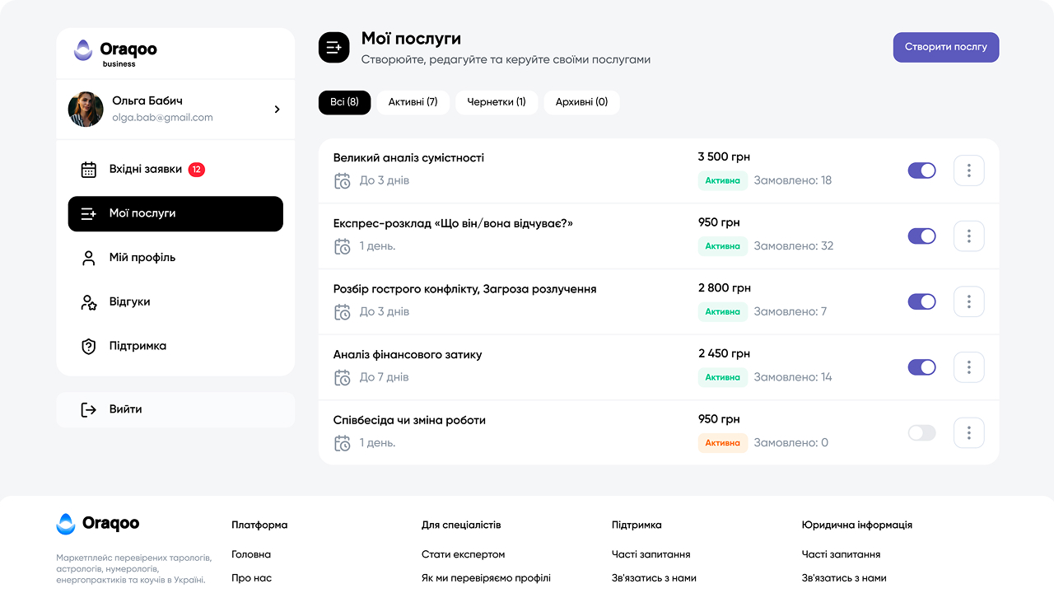Click the incoming requests calendar icon
This screenshot has height=593, width=1054.
pos(89,170)
